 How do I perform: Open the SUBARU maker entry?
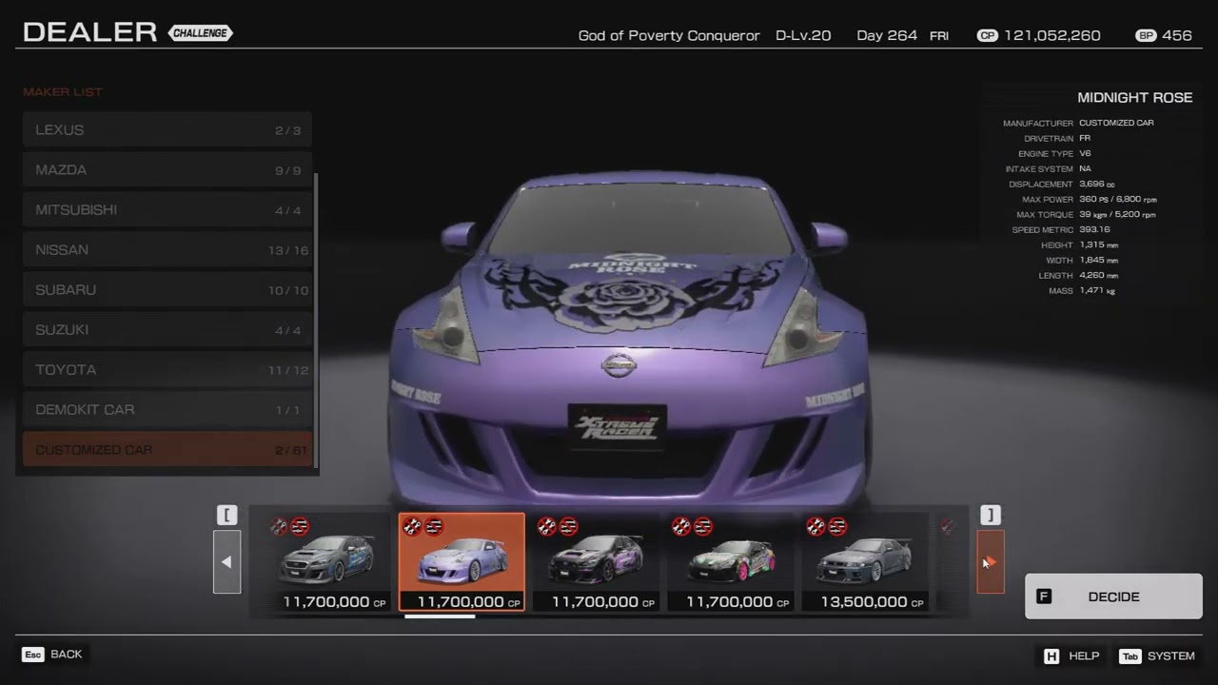click(167, 289)
